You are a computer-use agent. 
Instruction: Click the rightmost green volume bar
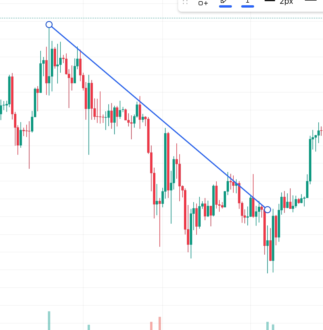(273, 327)
